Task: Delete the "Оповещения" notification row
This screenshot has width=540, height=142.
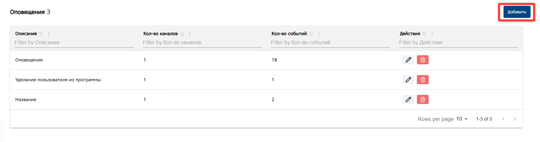Action: tap(422, 60)
